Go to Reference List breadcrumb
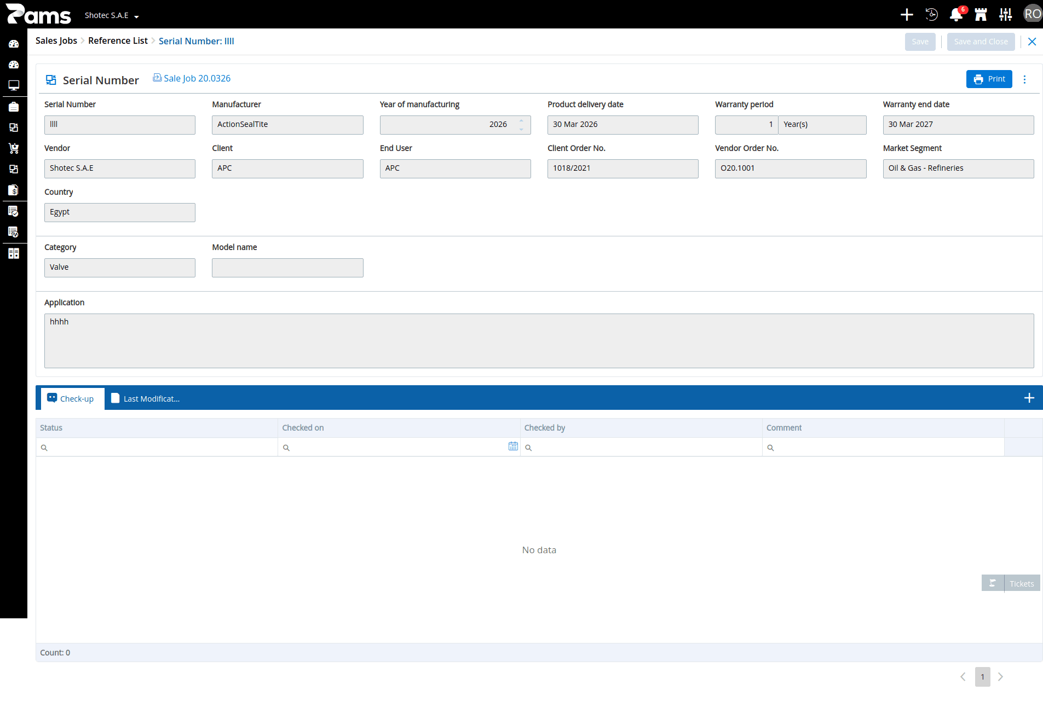 (x=118, y=41)
